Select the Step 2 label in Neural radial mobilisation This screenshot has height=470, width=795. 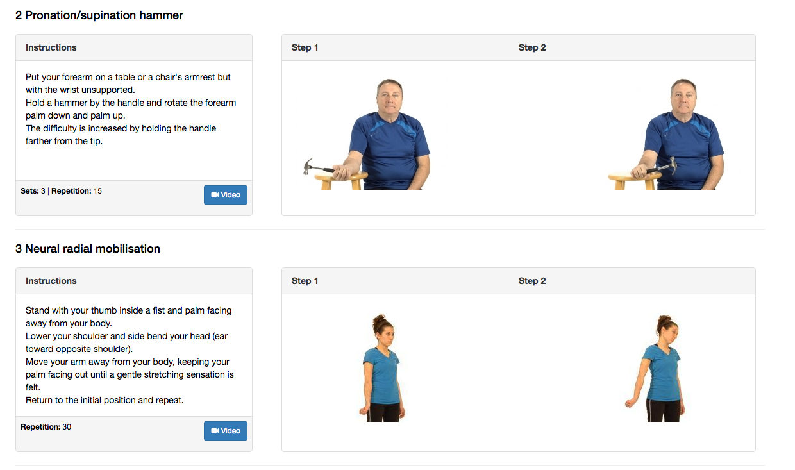tap(532, 281)
